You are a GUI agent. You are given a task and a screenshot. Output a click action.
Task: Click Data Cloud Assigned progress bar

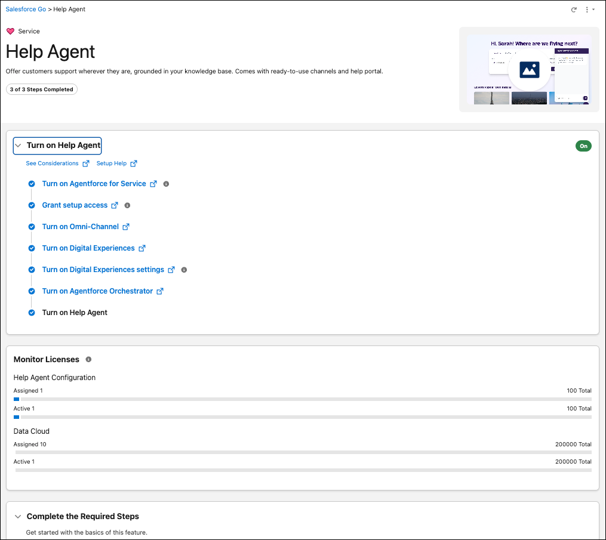[x=303, y=452]
